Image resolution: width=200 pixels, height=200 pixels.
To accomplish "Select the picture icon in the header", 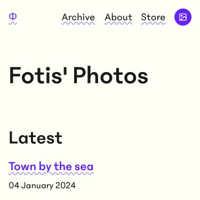I will tap(183, 17).
